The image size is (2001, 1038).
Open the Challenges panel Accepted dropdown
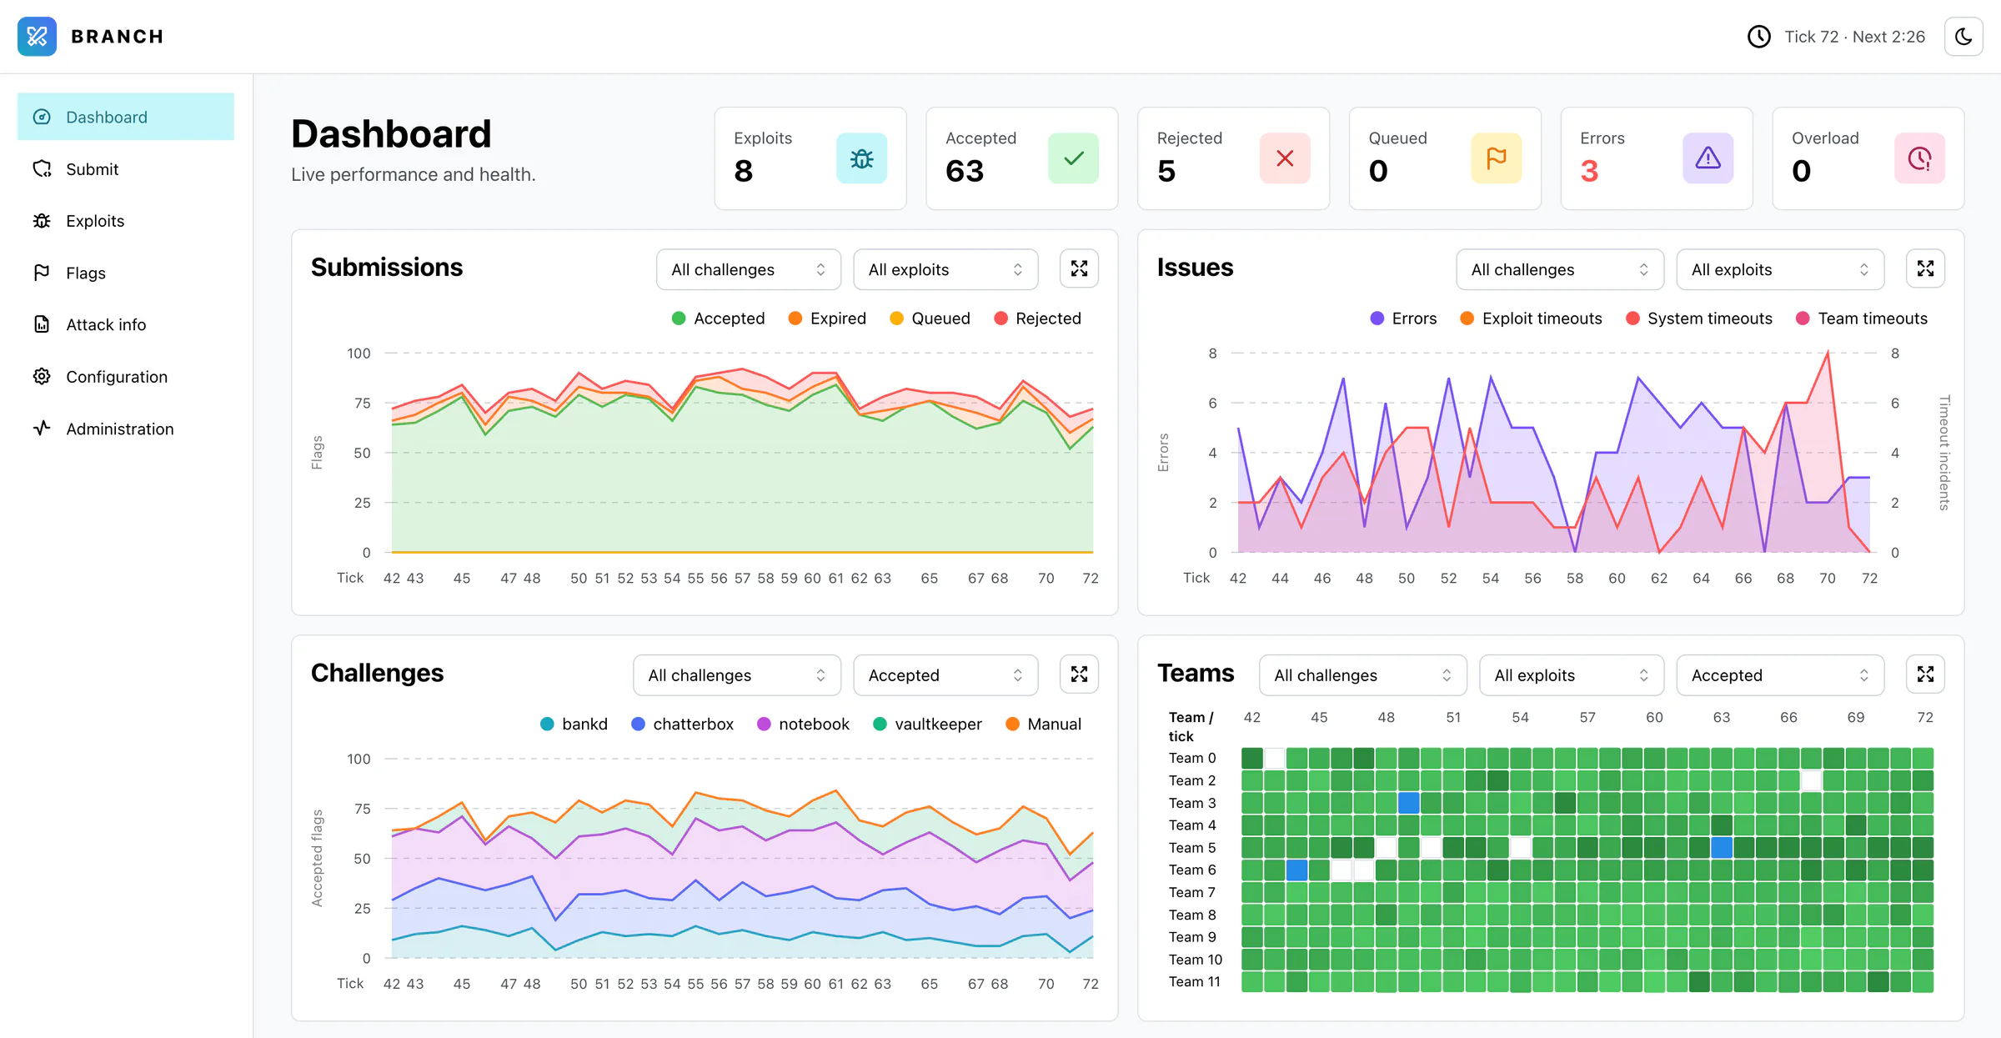click(x=945, y=675)
